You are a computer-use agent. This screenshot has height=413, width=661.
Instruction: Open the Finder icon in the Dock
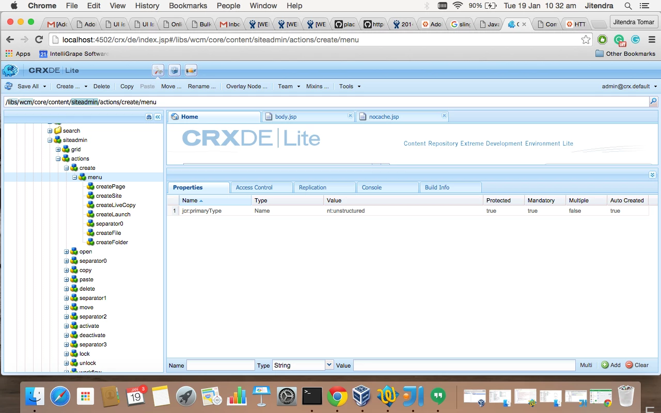35,396
